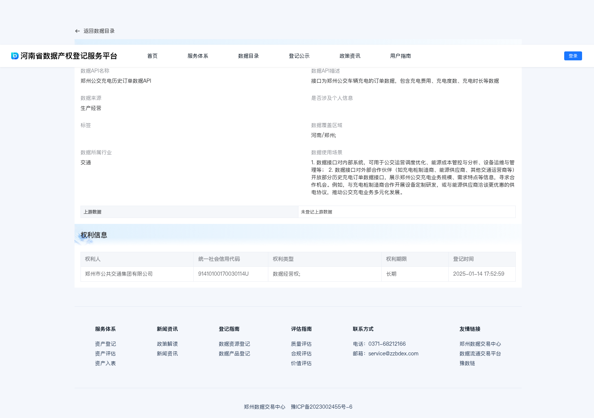The image size is (594, 418).
Task: Select 数据目录 in the top navigation
Action: [x=249, y=56]
